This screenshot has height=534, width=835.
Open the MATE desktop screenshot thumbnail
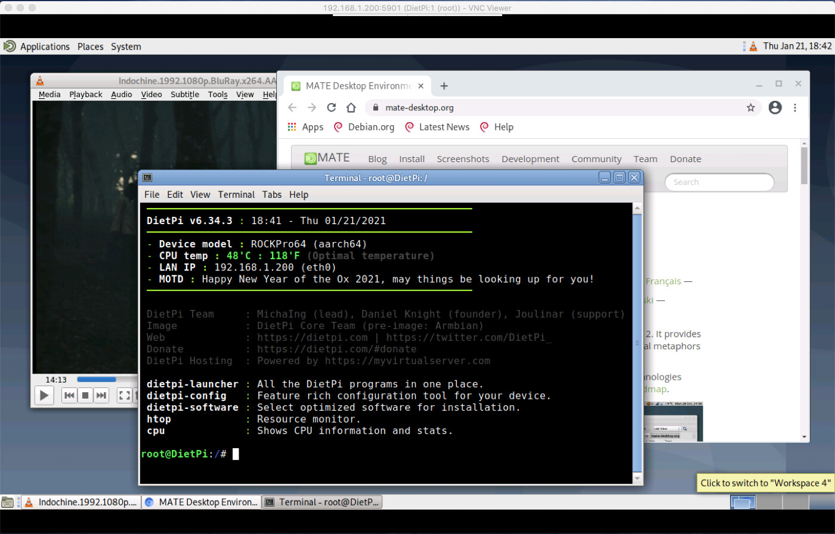point(674,421)
